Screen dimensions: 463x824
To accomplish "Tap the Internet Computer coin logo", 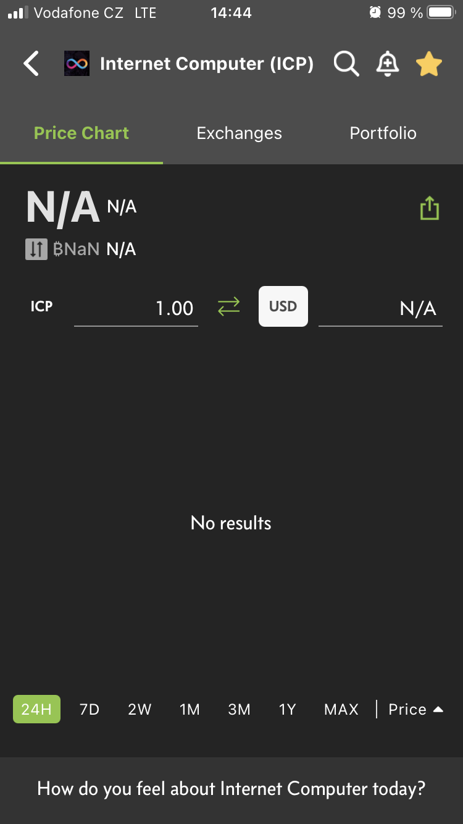I will point(77,64).
